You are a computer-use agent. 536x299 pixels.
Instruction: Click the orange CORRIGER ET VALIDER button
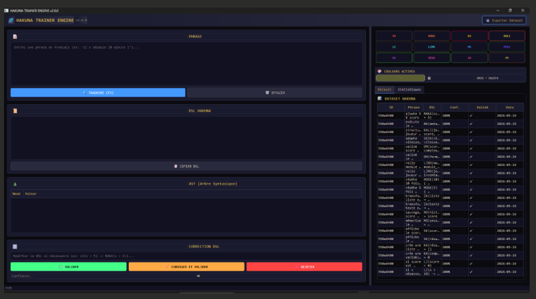click(x=186, y=267)
